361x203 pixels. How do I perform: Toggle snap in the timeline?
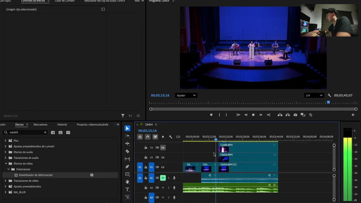148,137
